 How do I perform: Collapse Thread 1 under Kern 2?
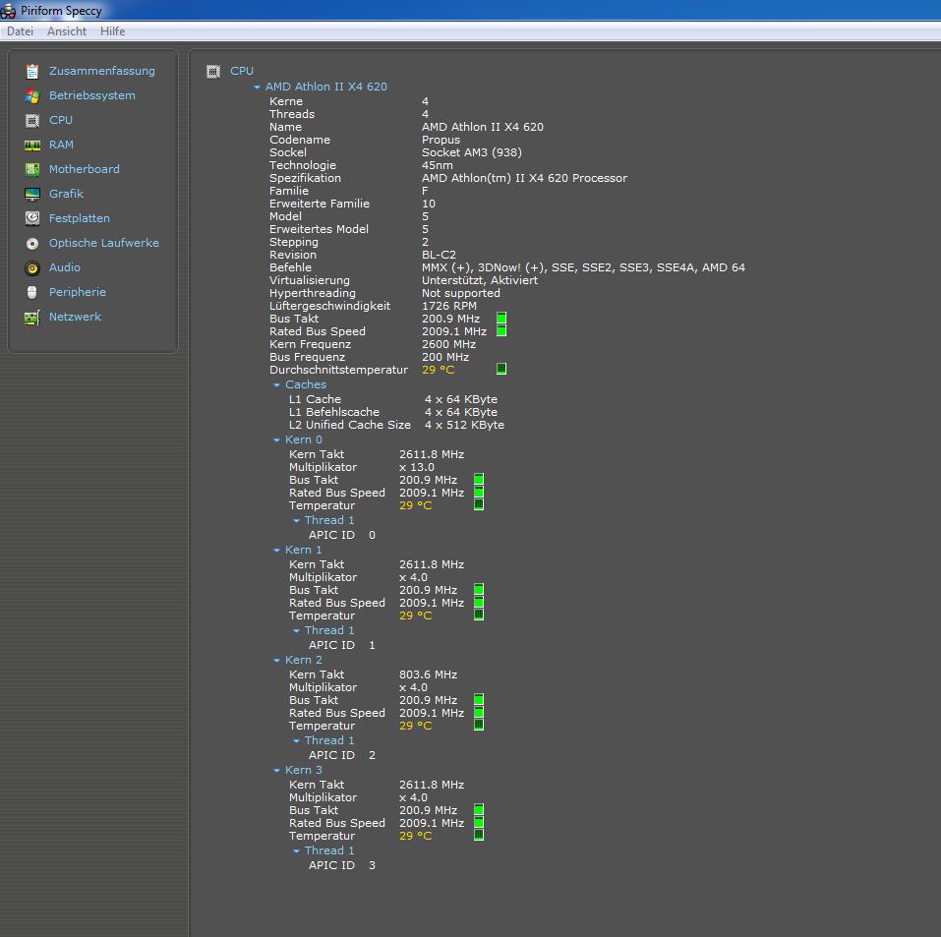(x=297, y=741)
